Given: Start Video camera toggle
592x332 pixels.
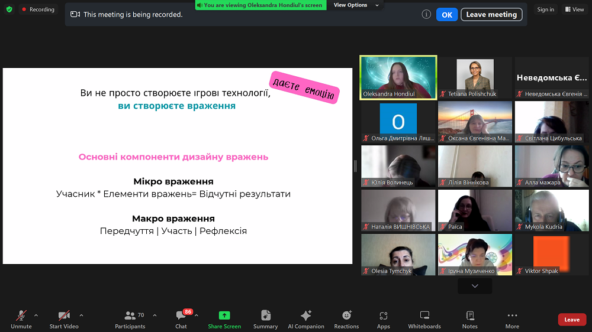Looking at the screenshot, I should [x=64, y=315].
